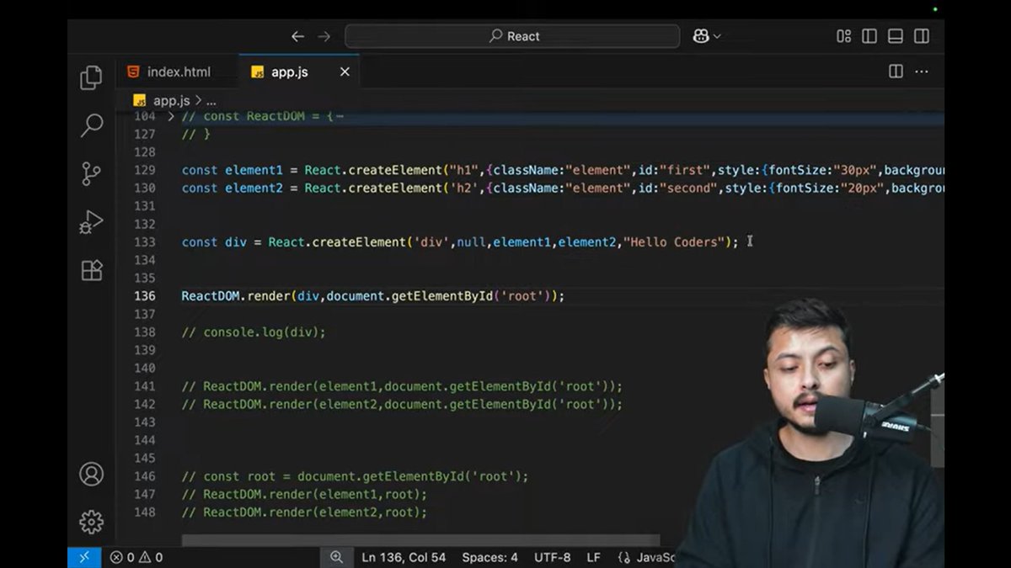Image resolution: width=1011 pixels, height=568 pixels.
Task: Open the Source Control view
Action: (91, 173)
